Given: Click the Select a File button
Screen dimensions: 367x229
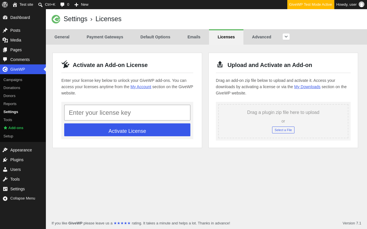Looking at the screenshot, I should tap(283, 130).
